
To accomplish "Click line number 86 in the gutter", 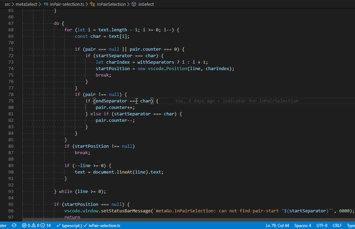I will coord(11,146).
